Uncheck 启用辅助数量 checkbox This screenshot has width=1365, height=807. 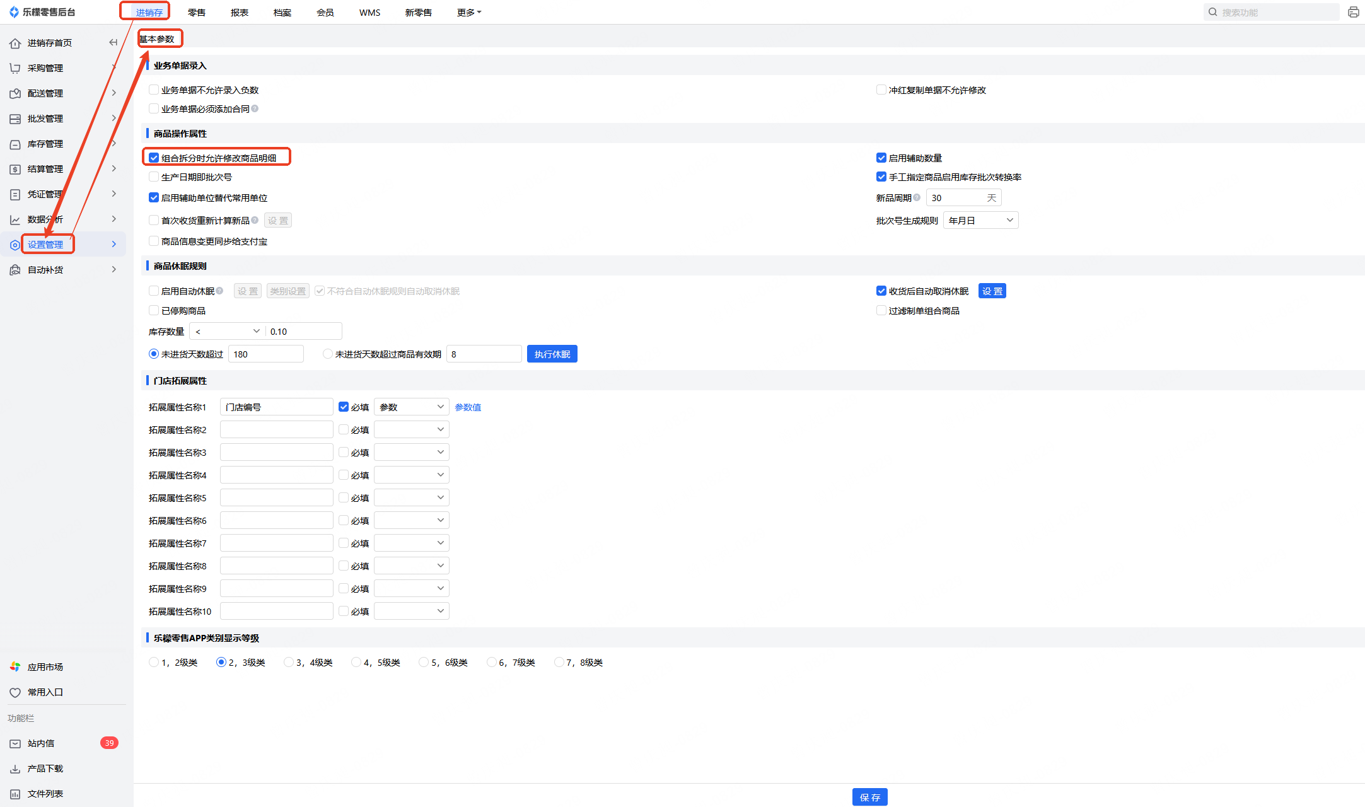881,158
